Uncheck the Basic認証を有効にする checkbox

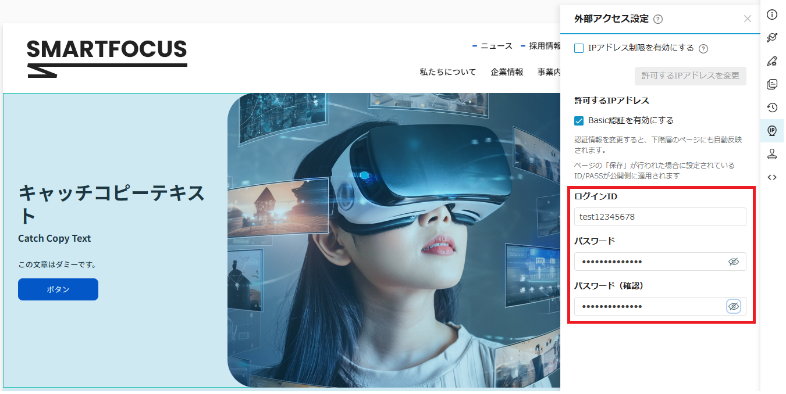579,121
